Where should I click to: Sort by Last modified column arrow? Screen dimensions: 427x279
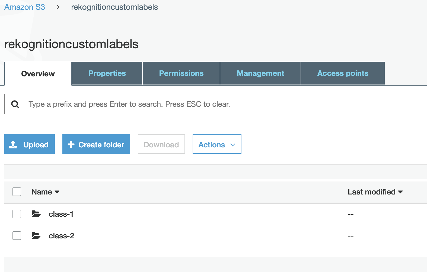[400, 192]
